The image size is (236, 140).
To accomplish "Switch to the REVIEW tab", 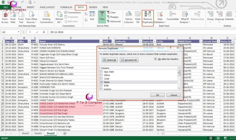I will (93, 7).
